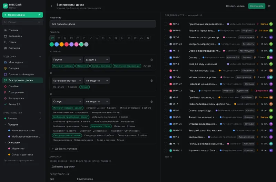
Task: Open the Ошибки collection
Action: click(22, 86)
